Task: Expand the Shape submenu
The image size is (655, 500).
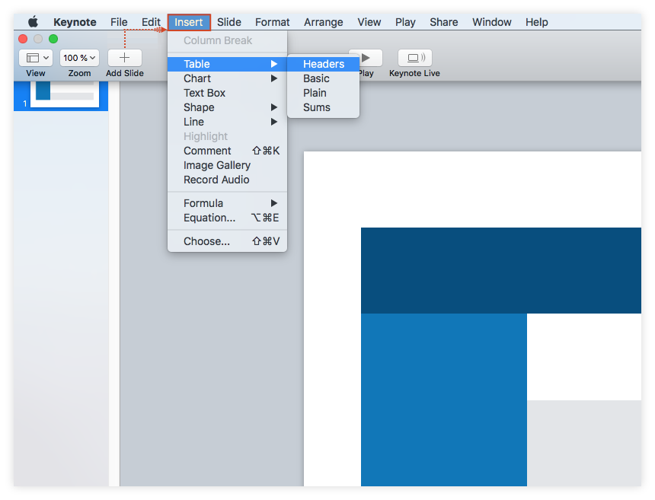Action: coord(199,107)
